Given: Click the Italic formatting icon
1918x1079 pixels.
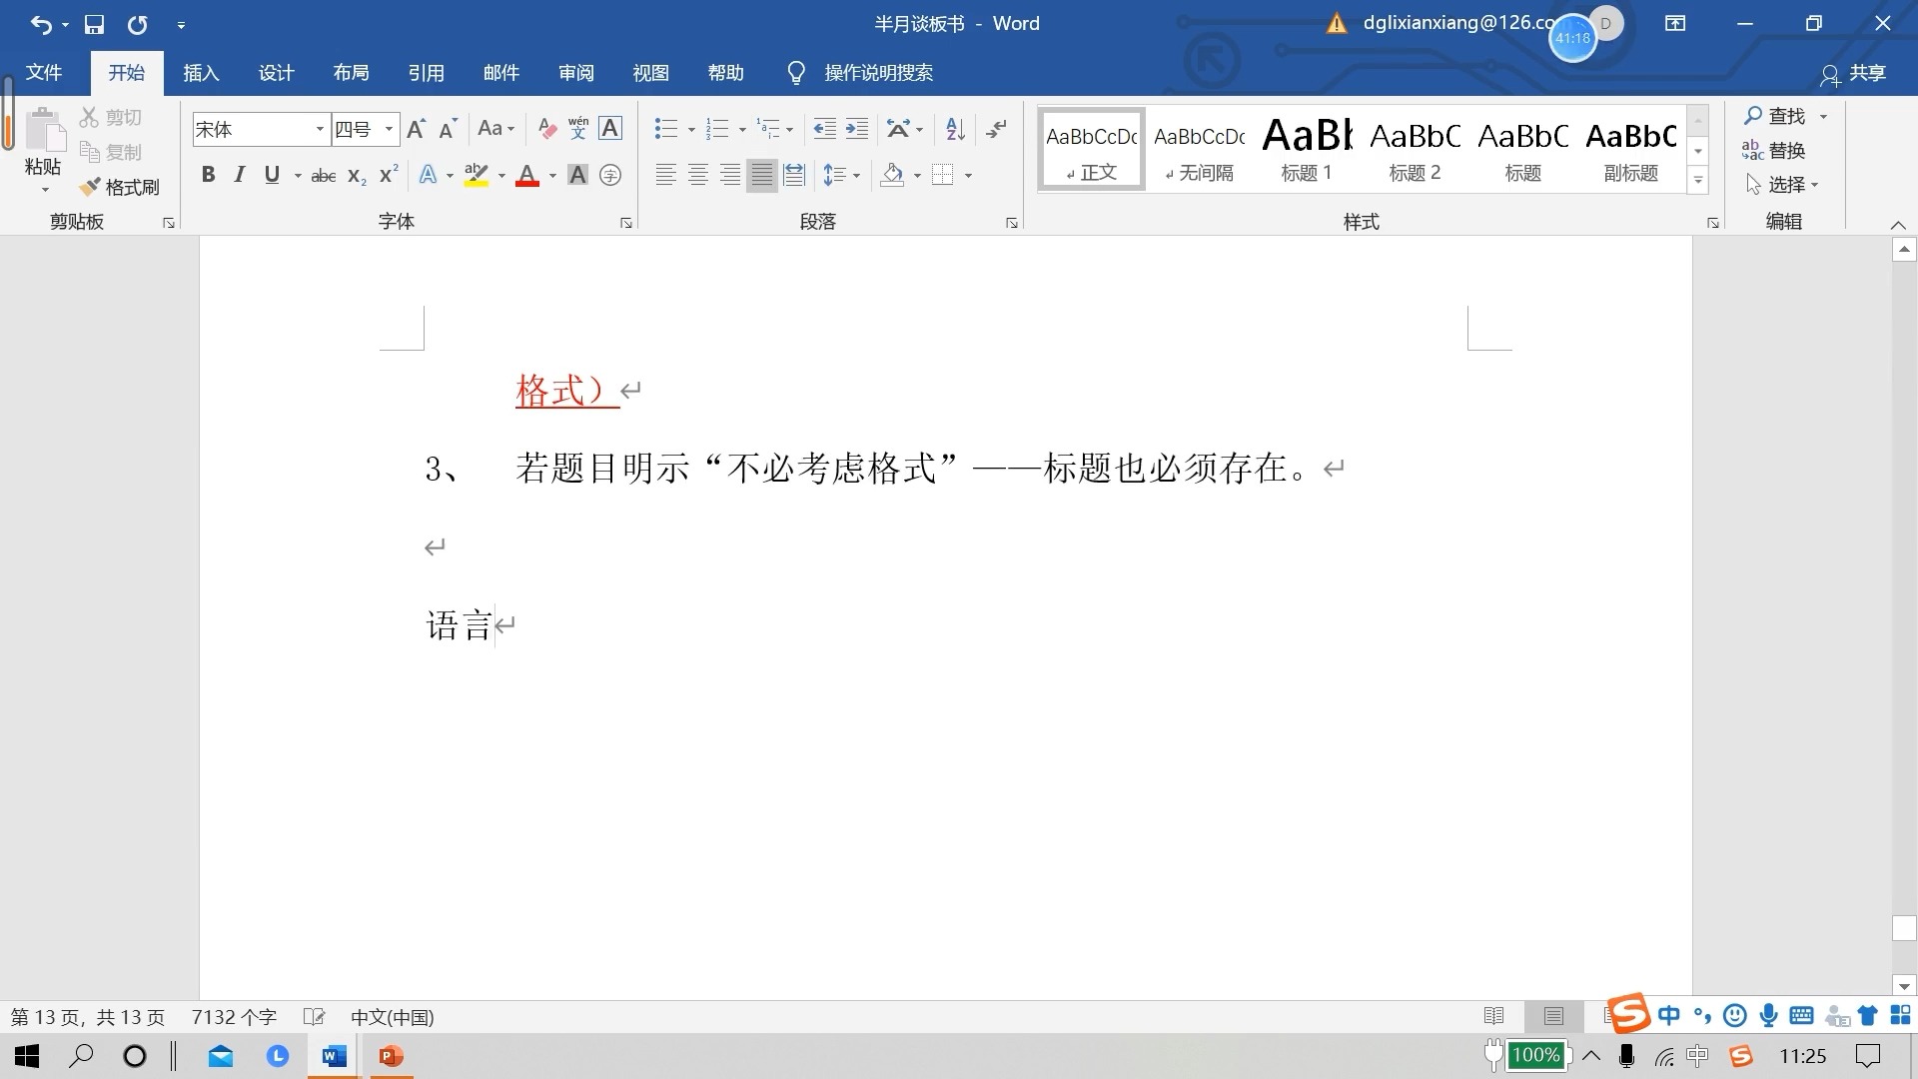Looking at the screenshot, I should coord(239,174).
